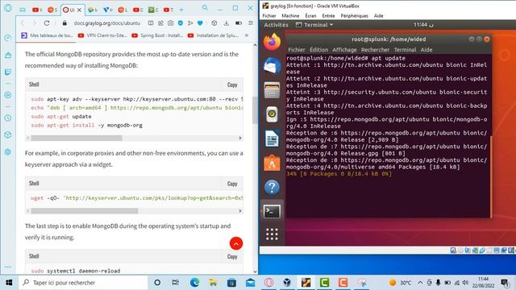
Task: Click the browser address bar URL
Action: (x=107, y=23)
